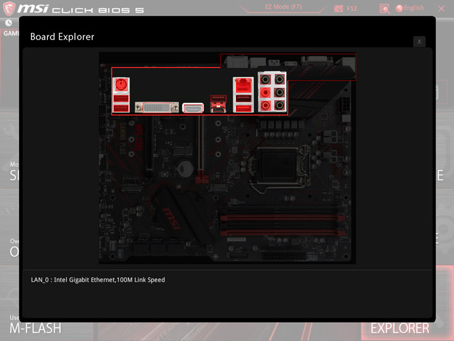The height and width of the screenshot is (341, 454).
Task: Close the Board Explorer dialog
Action: 419,42
